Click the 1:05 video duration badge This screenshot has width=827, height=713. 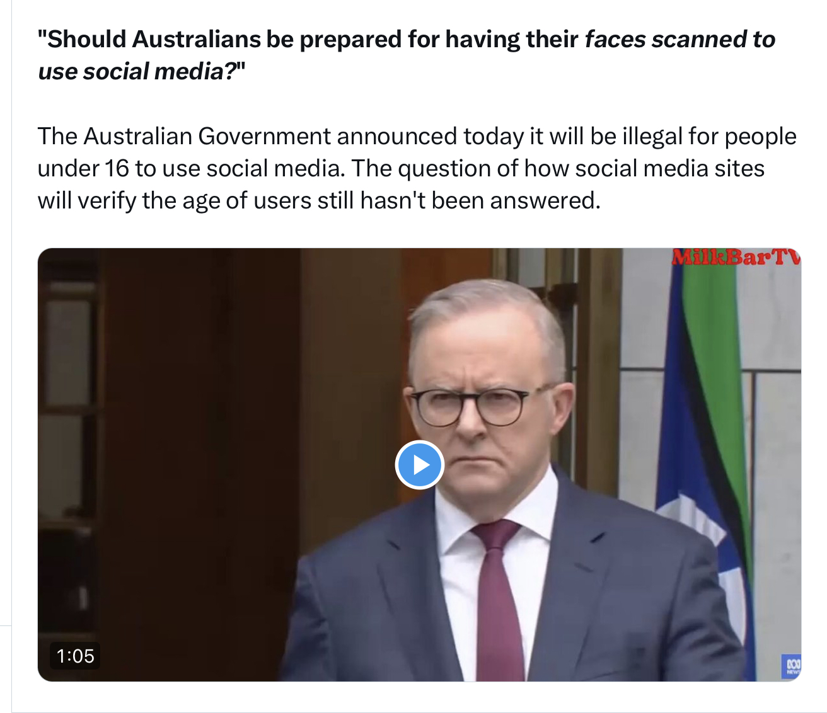[75, 656]
